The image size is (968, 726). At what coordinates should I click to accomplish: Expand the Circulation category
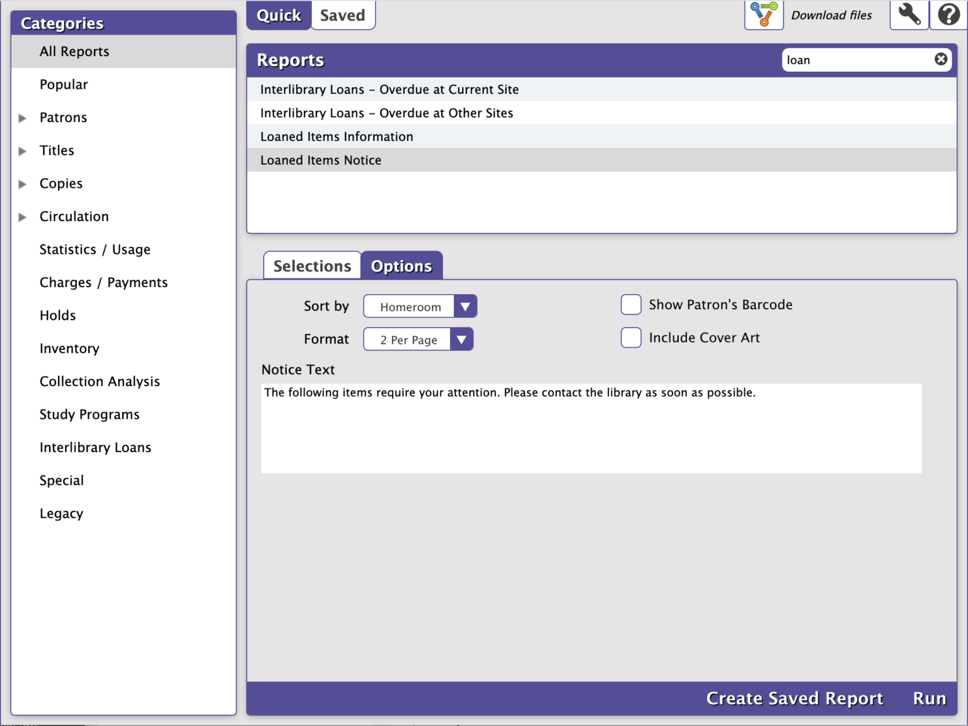23,217
